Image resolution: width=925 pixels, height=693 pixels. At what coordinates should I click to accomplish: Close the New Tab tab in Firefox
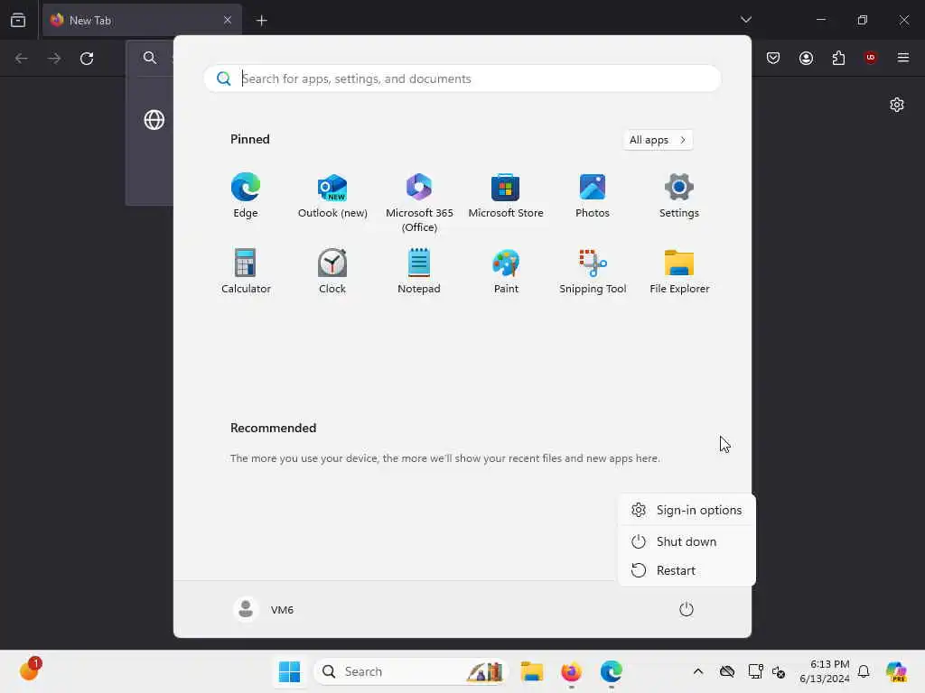227,20
